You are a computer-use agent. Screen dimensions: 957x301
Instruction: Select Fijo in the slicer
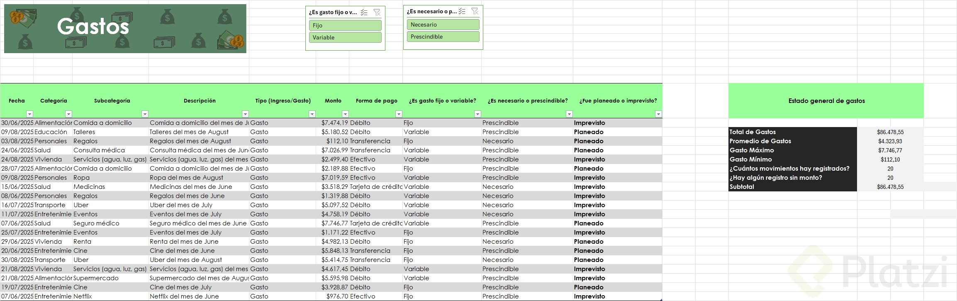345,25
